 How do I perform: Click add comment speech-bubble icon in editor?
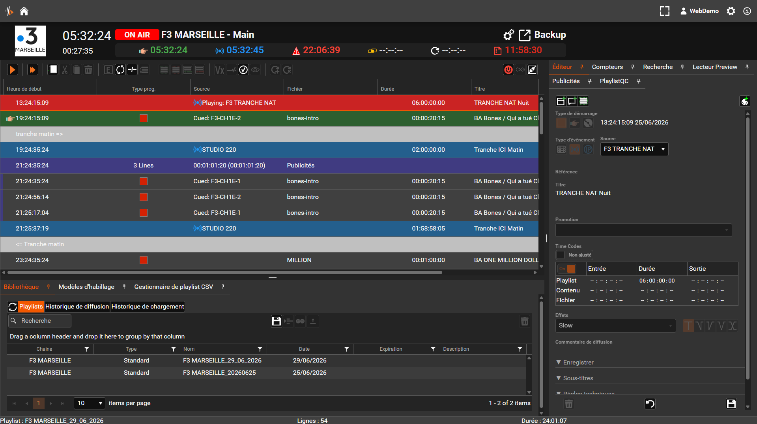572,101
